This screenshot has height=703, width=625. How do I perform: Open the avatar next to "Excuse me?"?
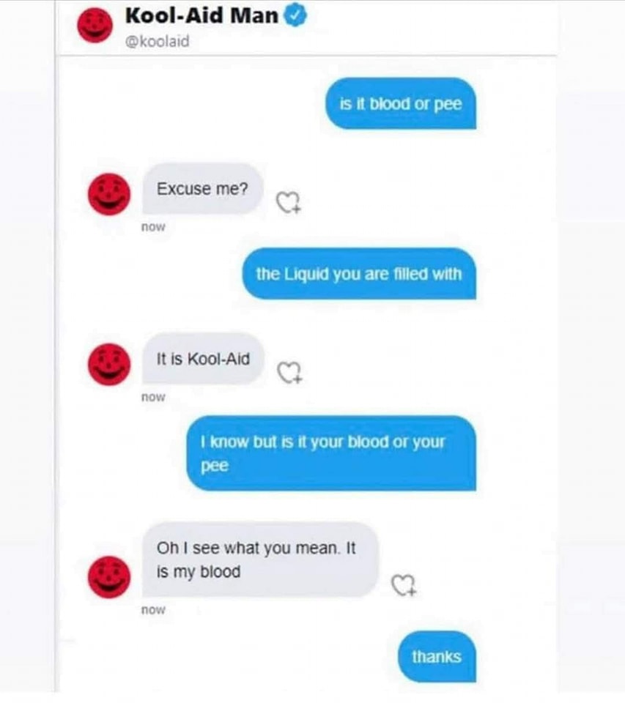tap(109, 195)
